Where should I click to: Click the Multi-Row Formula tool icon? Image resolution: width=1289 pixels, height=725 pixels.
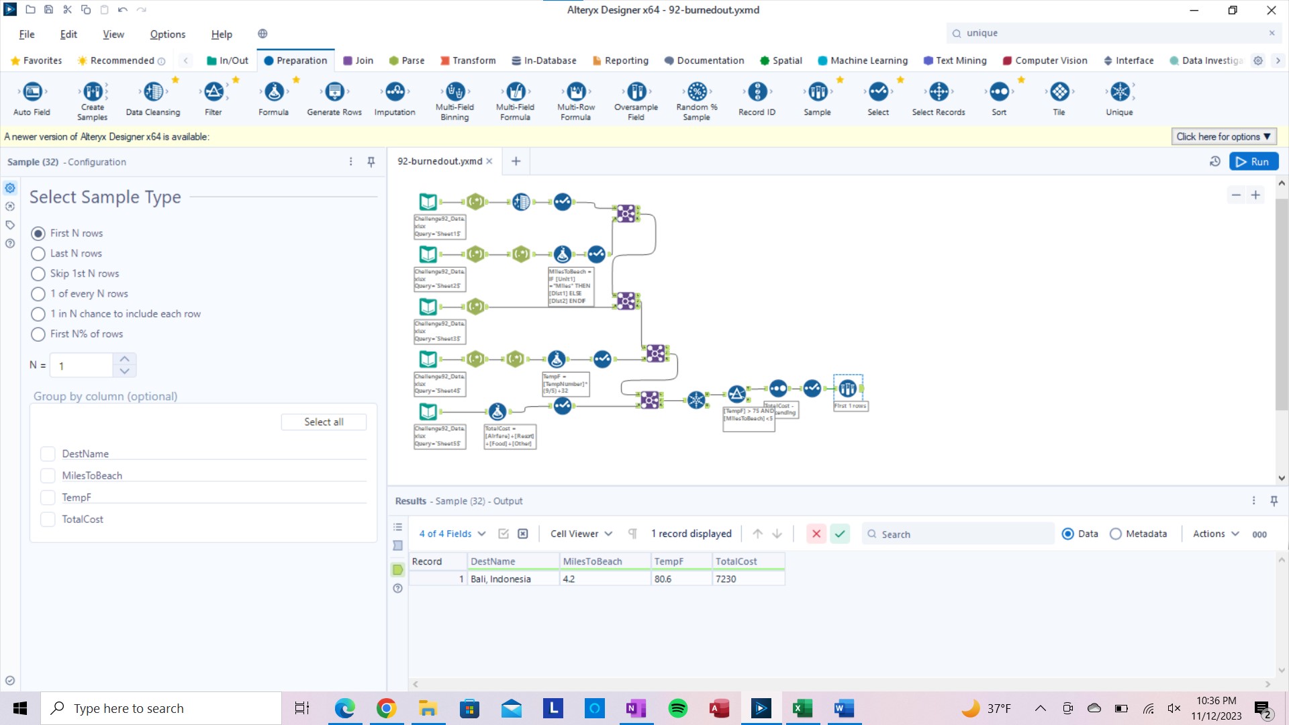click(576, 92)
